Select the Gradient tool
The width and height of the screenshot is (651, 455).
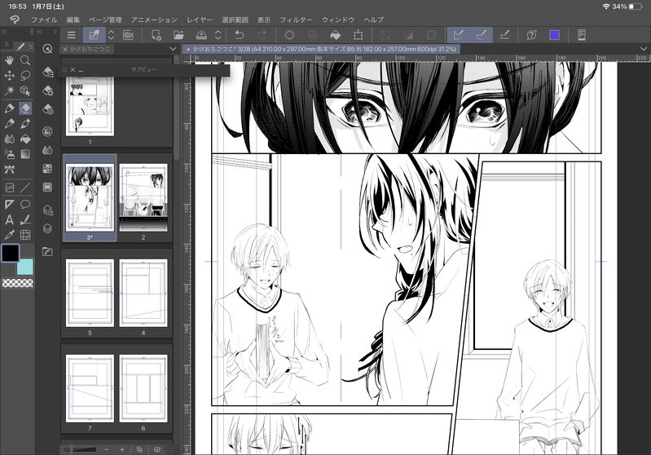(x=25, y=154)
